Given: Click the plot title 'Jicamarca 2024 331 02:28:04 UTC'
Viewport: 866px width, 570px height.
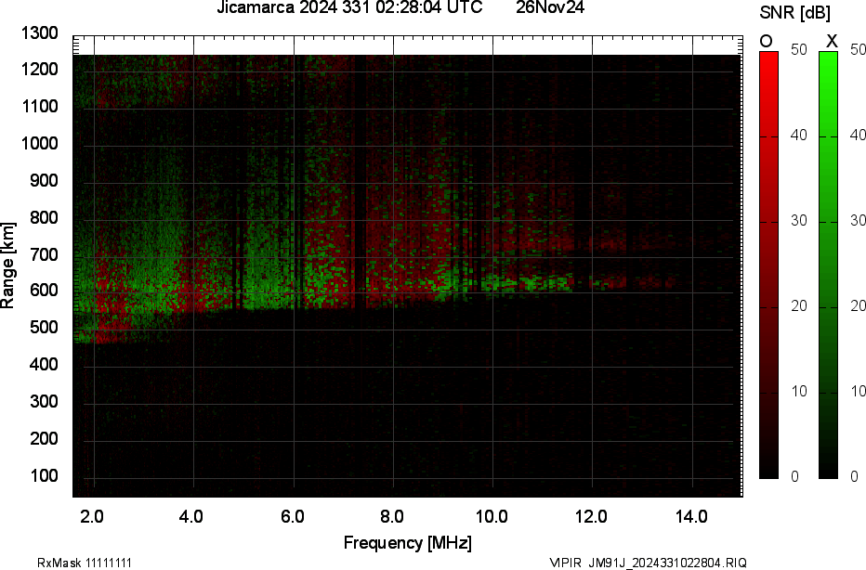Looking at the screenshot, I should tap(349, 7).
